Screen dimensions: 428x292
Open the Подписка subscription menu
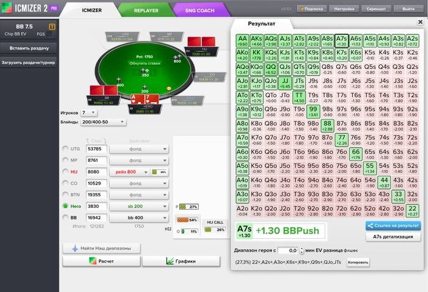(311, 9)
